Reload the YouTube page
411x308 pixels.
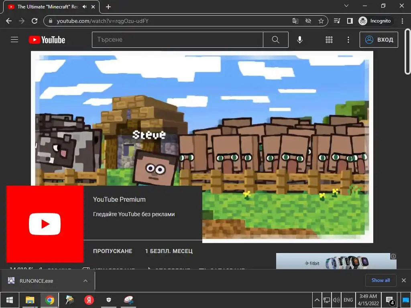[x=35, y=21]
